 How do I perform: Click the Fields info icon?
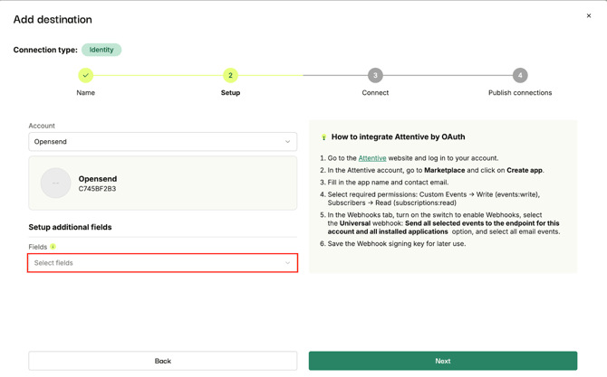tap(53, 247)
